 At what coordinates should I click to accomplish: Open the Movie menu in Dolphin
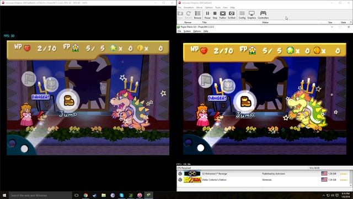[199, 7]
